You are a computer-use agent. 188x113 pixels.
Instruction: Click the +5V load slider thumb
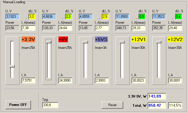(49, 42)
